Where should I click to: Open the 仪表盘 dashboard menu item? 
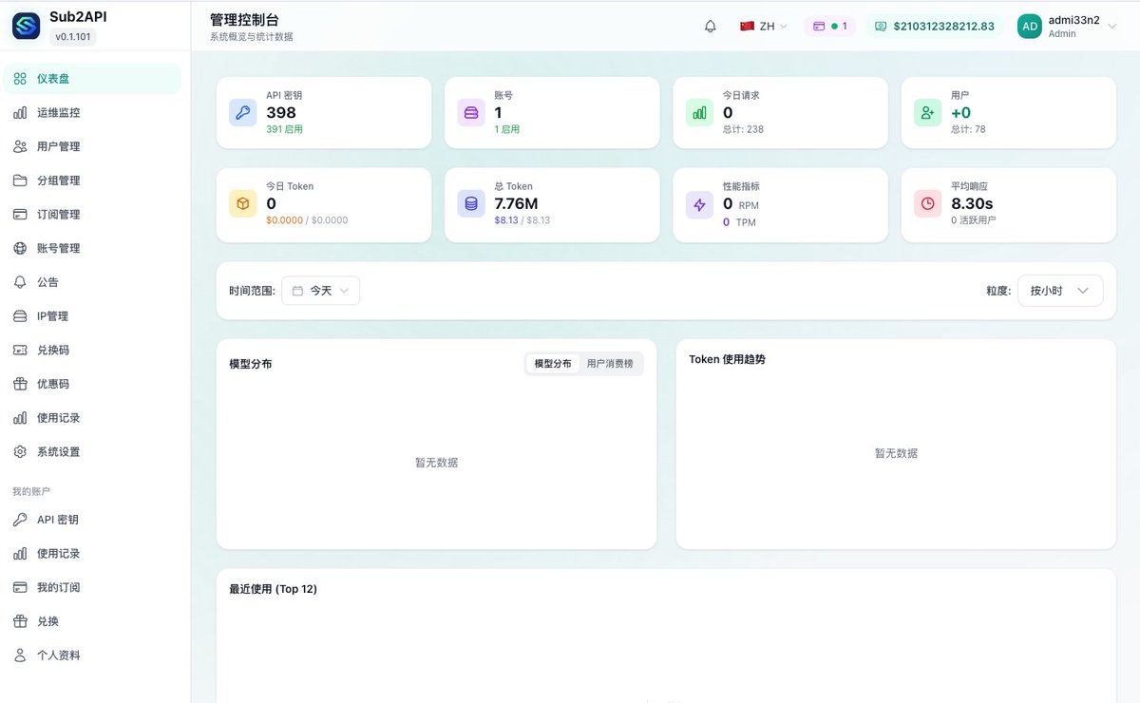click(92, 79)
